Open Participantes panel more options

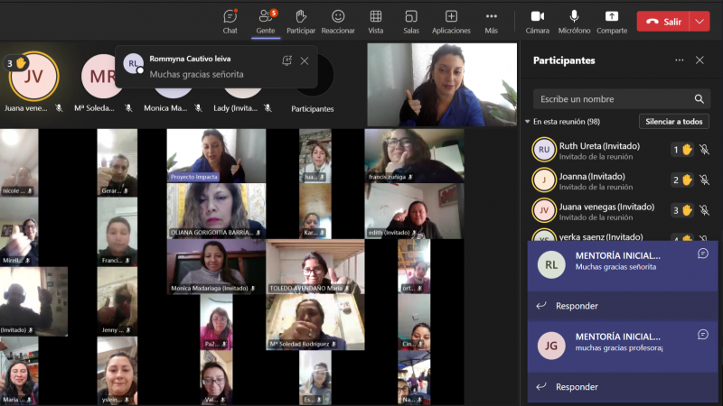(679, 60)
